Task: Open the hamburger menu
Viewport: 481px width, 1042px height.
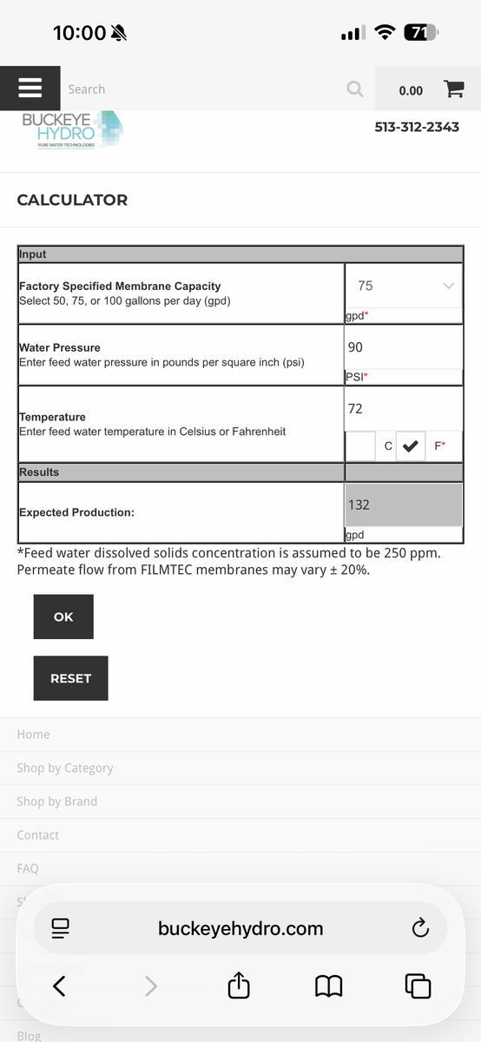Action: pyautogui.click(x=30, y=89)
